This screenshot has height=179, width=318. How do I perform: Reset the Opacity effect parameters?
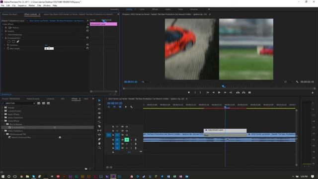(x=87, y=31)
